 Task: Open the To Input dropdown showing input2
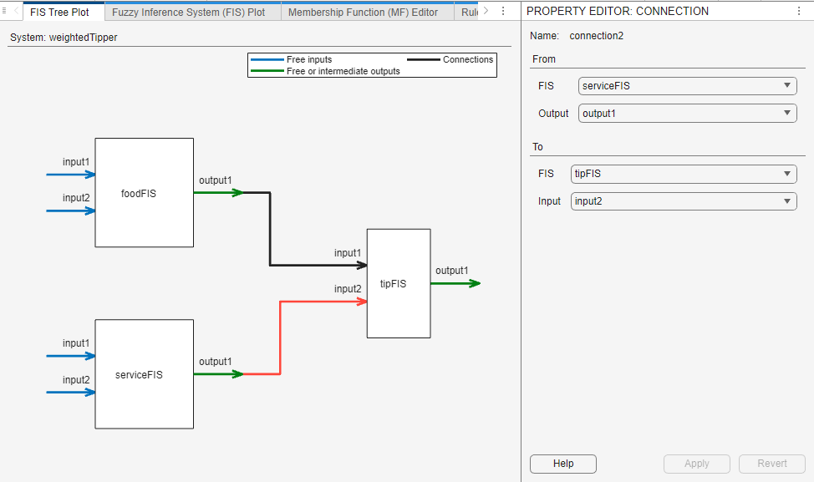pos(683,200)
